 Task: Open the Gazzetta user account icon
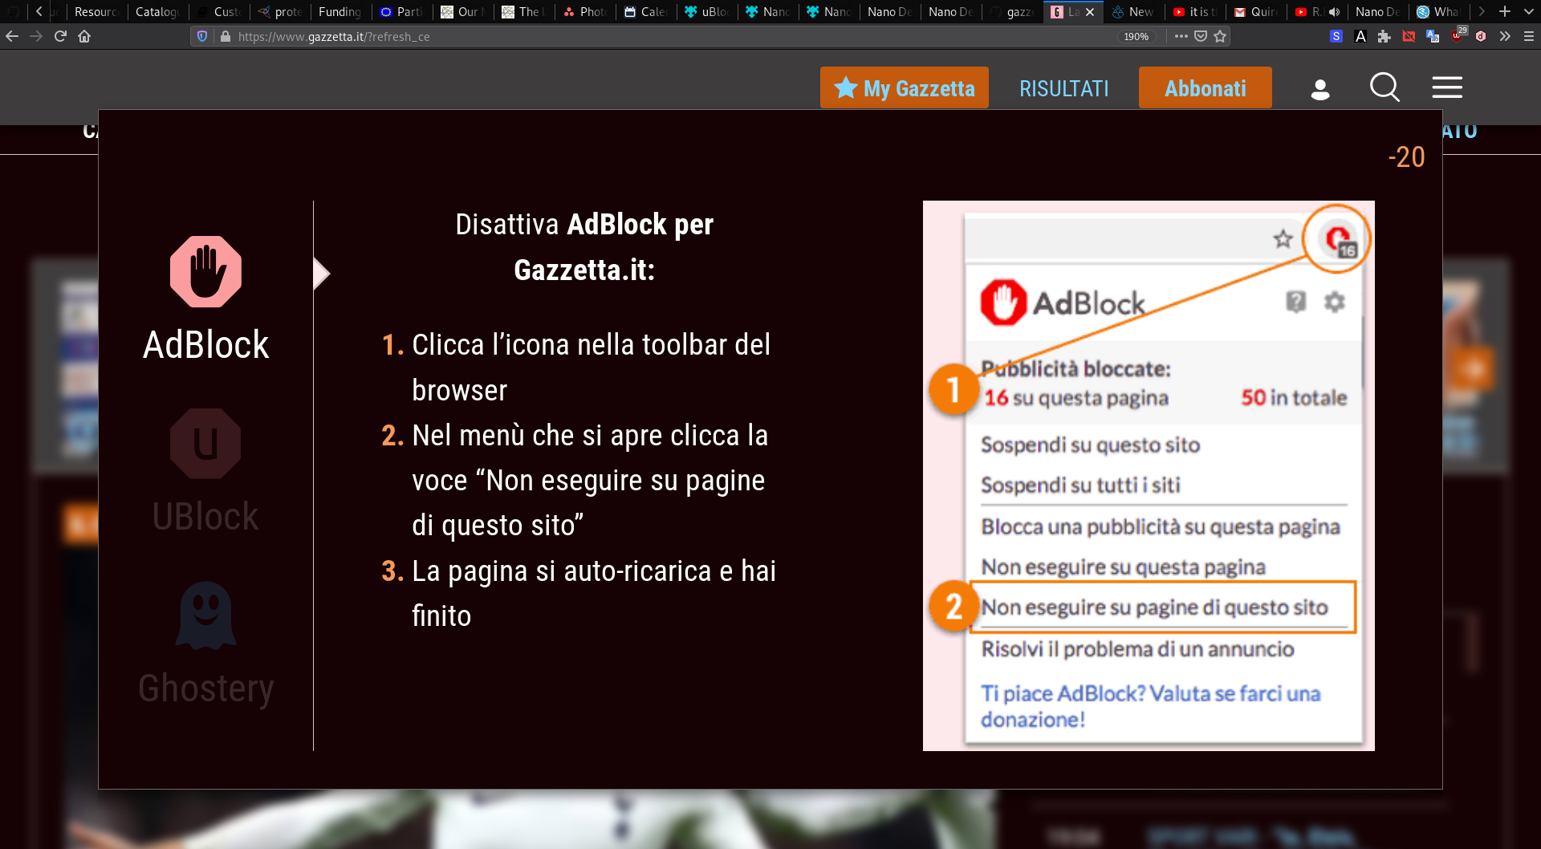1320,88
